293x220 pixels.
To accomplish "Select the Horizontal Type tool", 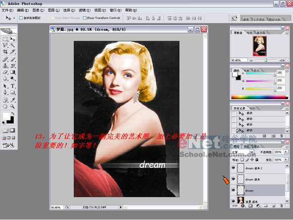I will 13,86.
